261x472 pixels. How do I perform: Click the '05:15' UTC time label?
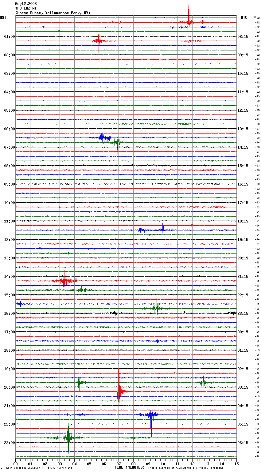pyautogui.click(x=243, y=424)
